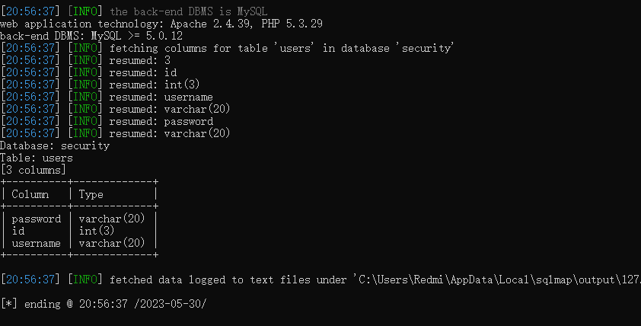Click the 'fetching columns for table' message
This screenshot has height=326, width=641.
tap(282, 48)
